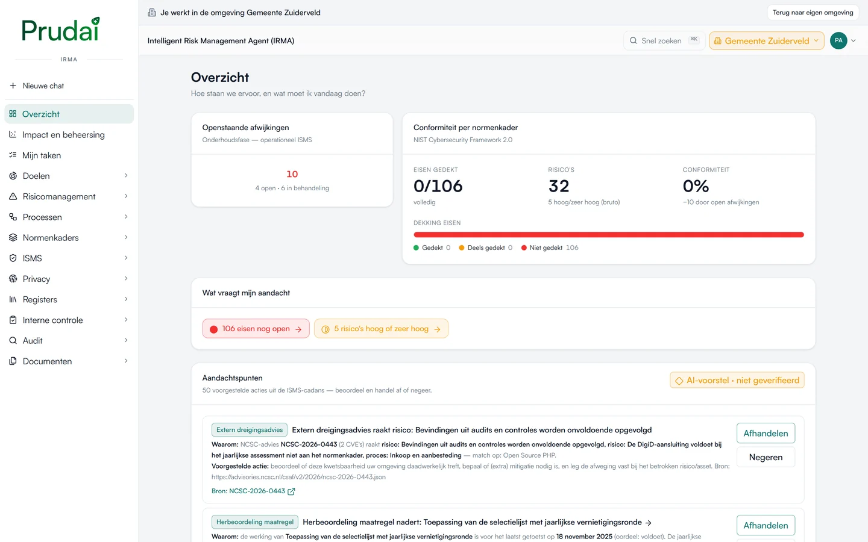Click the Normenkaders layers icon
The width and height of the screenshot is (868, 542).
13,237
